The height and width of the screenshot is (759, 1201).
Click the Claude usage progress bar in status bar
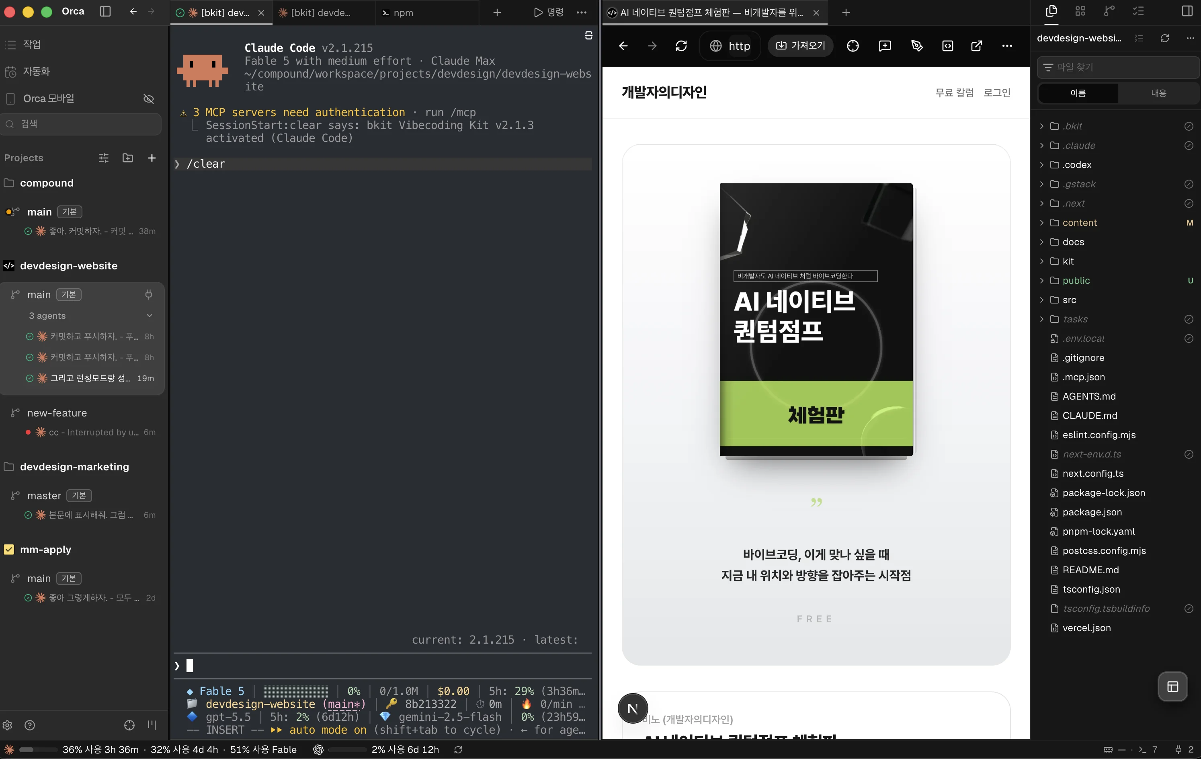(39, 749)
